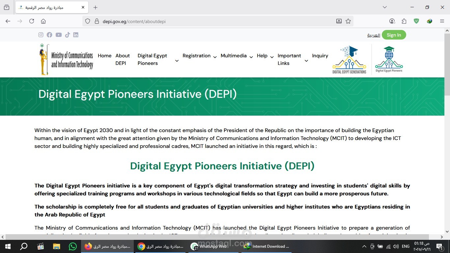The image size is (450, 253).
Task: Click the paragraph starting "The scholarship is completely free"
Action: 222,211
